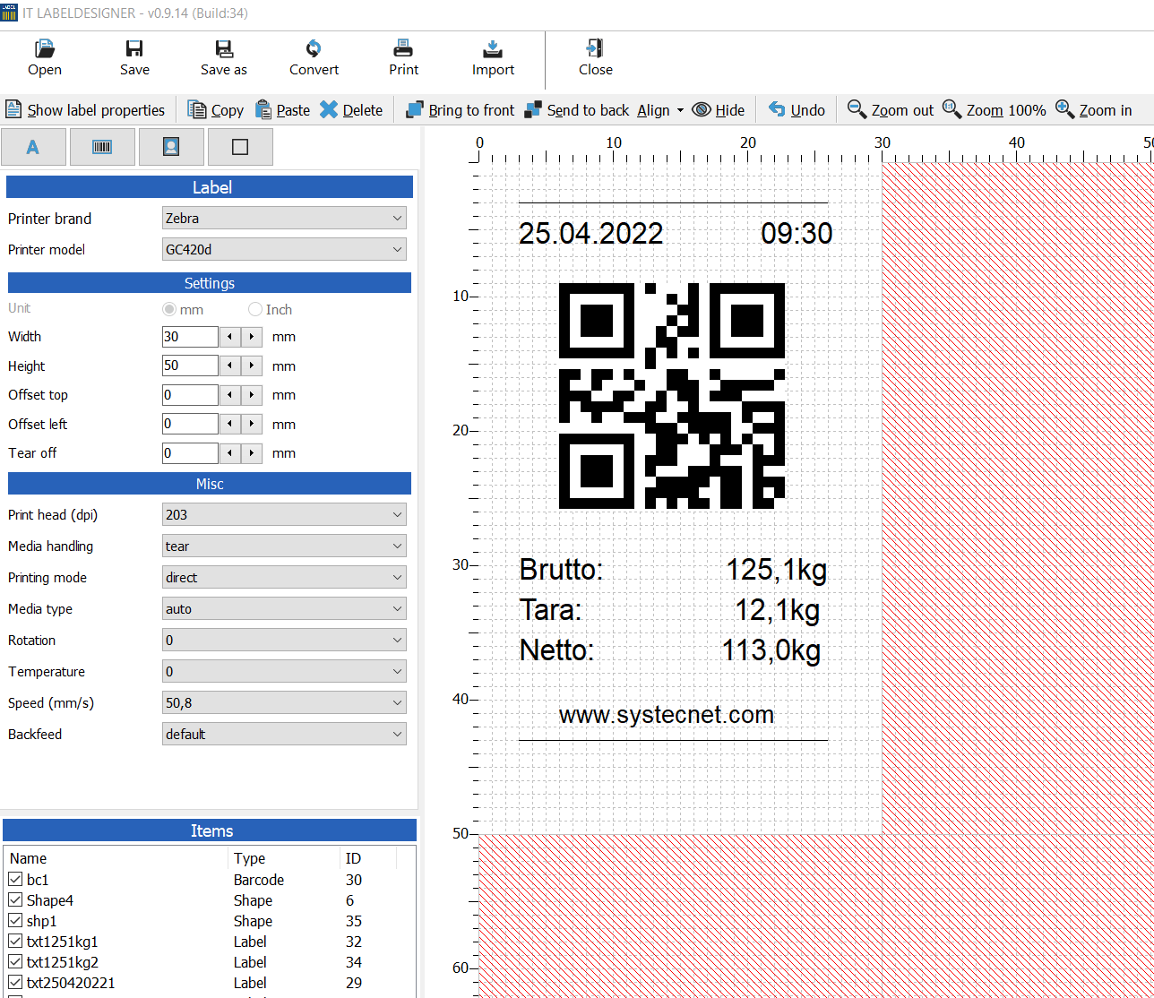Toggle txt1251kg2 item checkbox

click(x=15, y=962)
